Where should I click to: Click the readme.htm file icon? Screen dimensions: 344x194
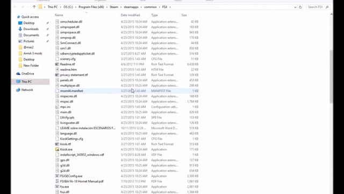[57, 70]
